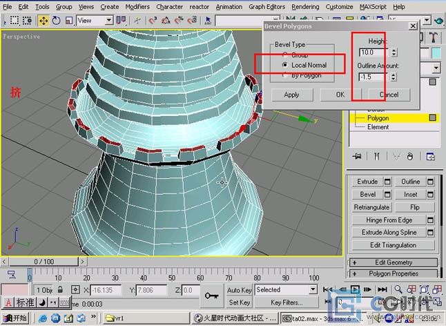Open Extrude Along Spline settings box icon

(430, 232)
